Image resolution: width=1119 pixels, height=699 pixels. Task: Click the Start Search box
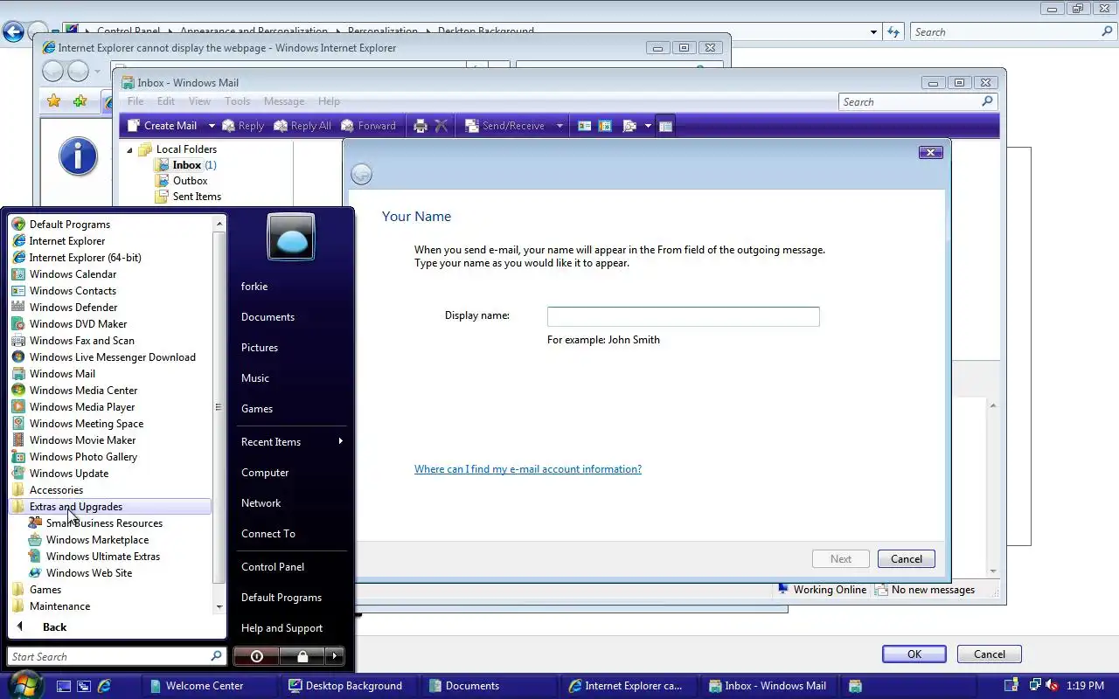coord(117,656)
